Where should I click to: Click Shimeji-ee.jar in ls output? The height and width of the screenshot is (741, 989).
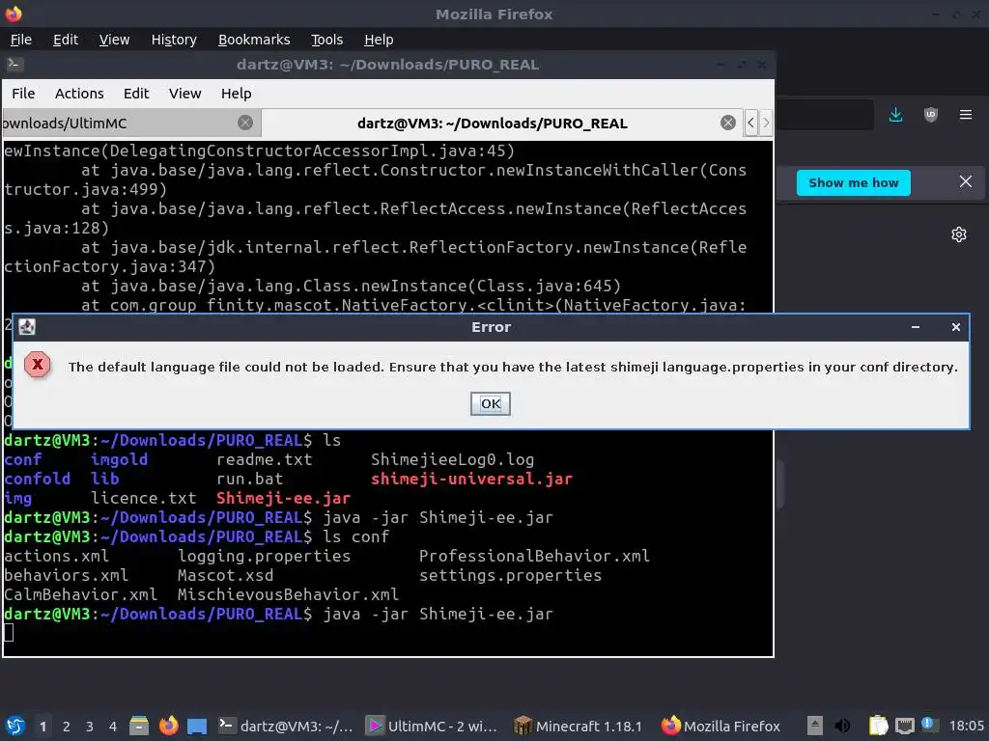click(x=283, y=498)
